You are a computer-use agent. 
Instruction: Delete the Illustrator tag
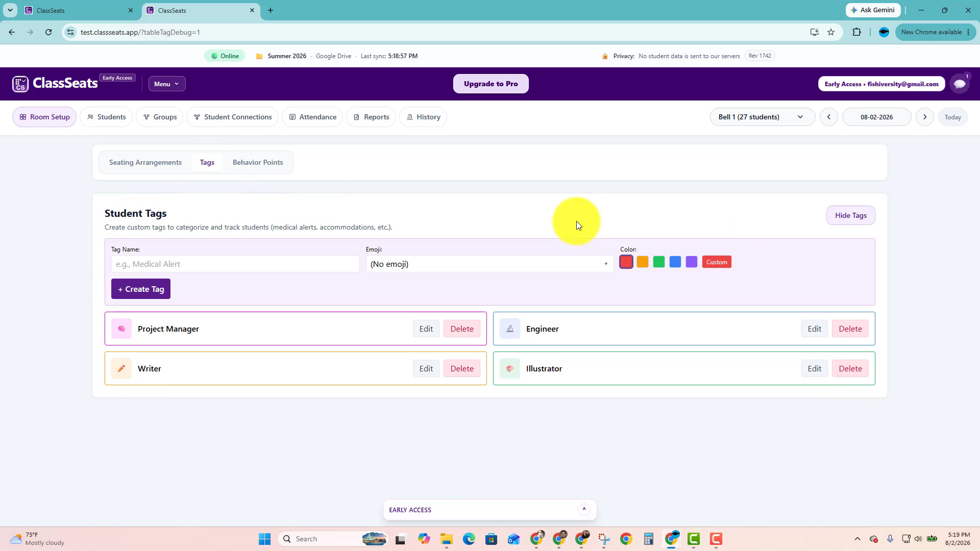(850, 369)
